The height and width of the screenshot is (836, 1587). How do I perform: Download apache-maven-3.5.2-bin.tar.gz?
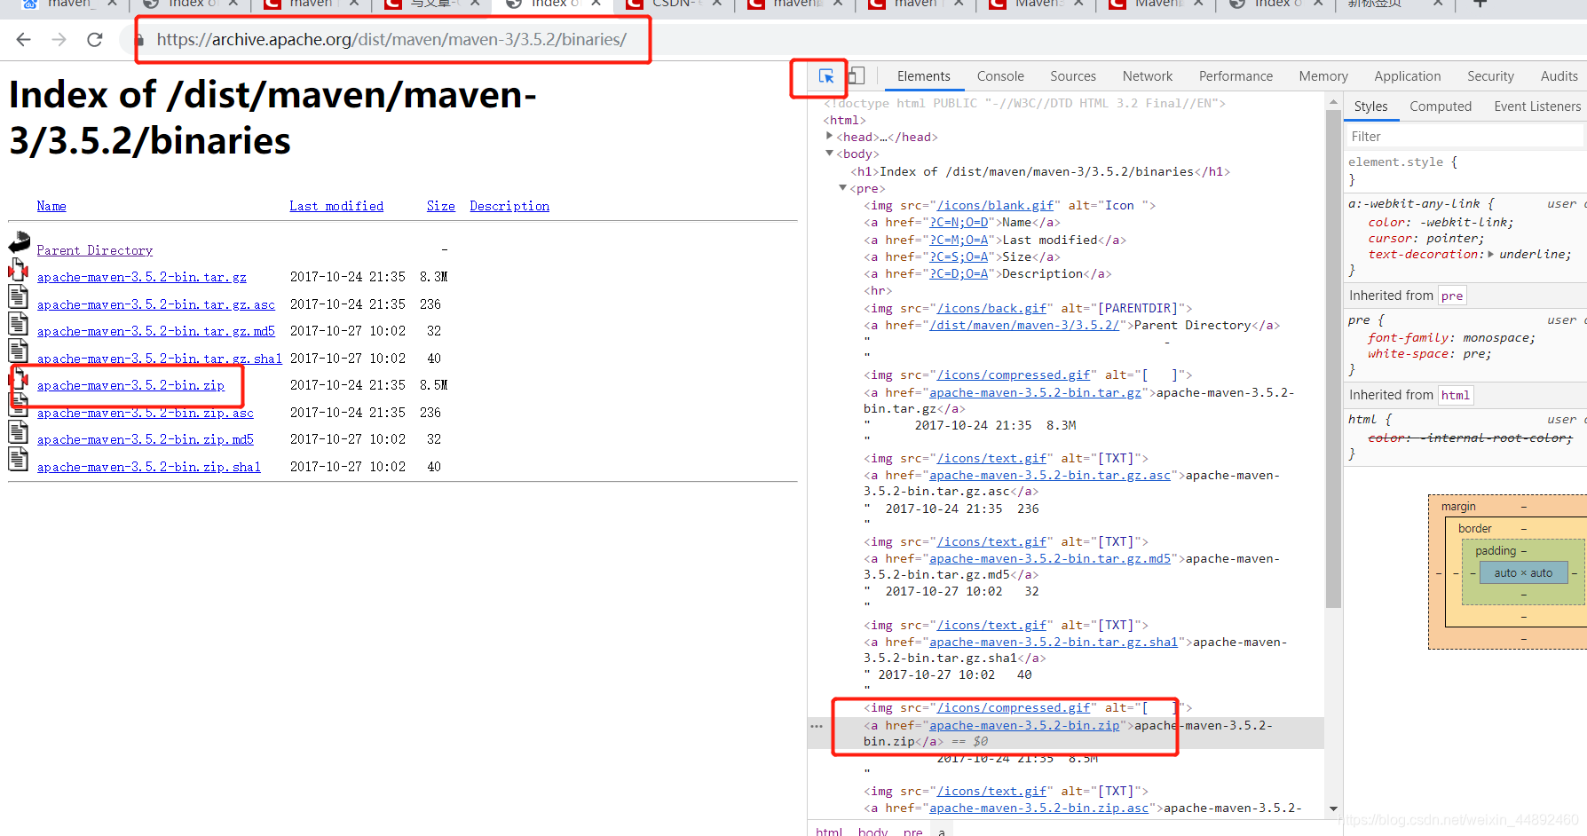[x=142, y=277]
